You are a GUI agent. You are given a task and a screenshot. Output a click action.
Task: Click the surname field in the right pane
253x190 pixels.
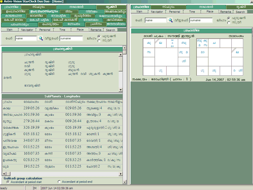(x=201, y=20)
